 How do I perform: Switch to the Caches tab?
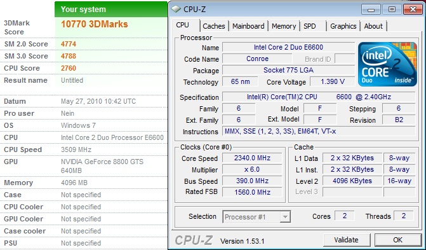(x=214, y=26)
